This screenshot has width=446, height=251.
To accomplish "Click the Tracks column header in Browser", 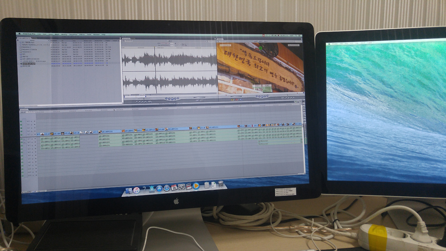I will point(109,41).
